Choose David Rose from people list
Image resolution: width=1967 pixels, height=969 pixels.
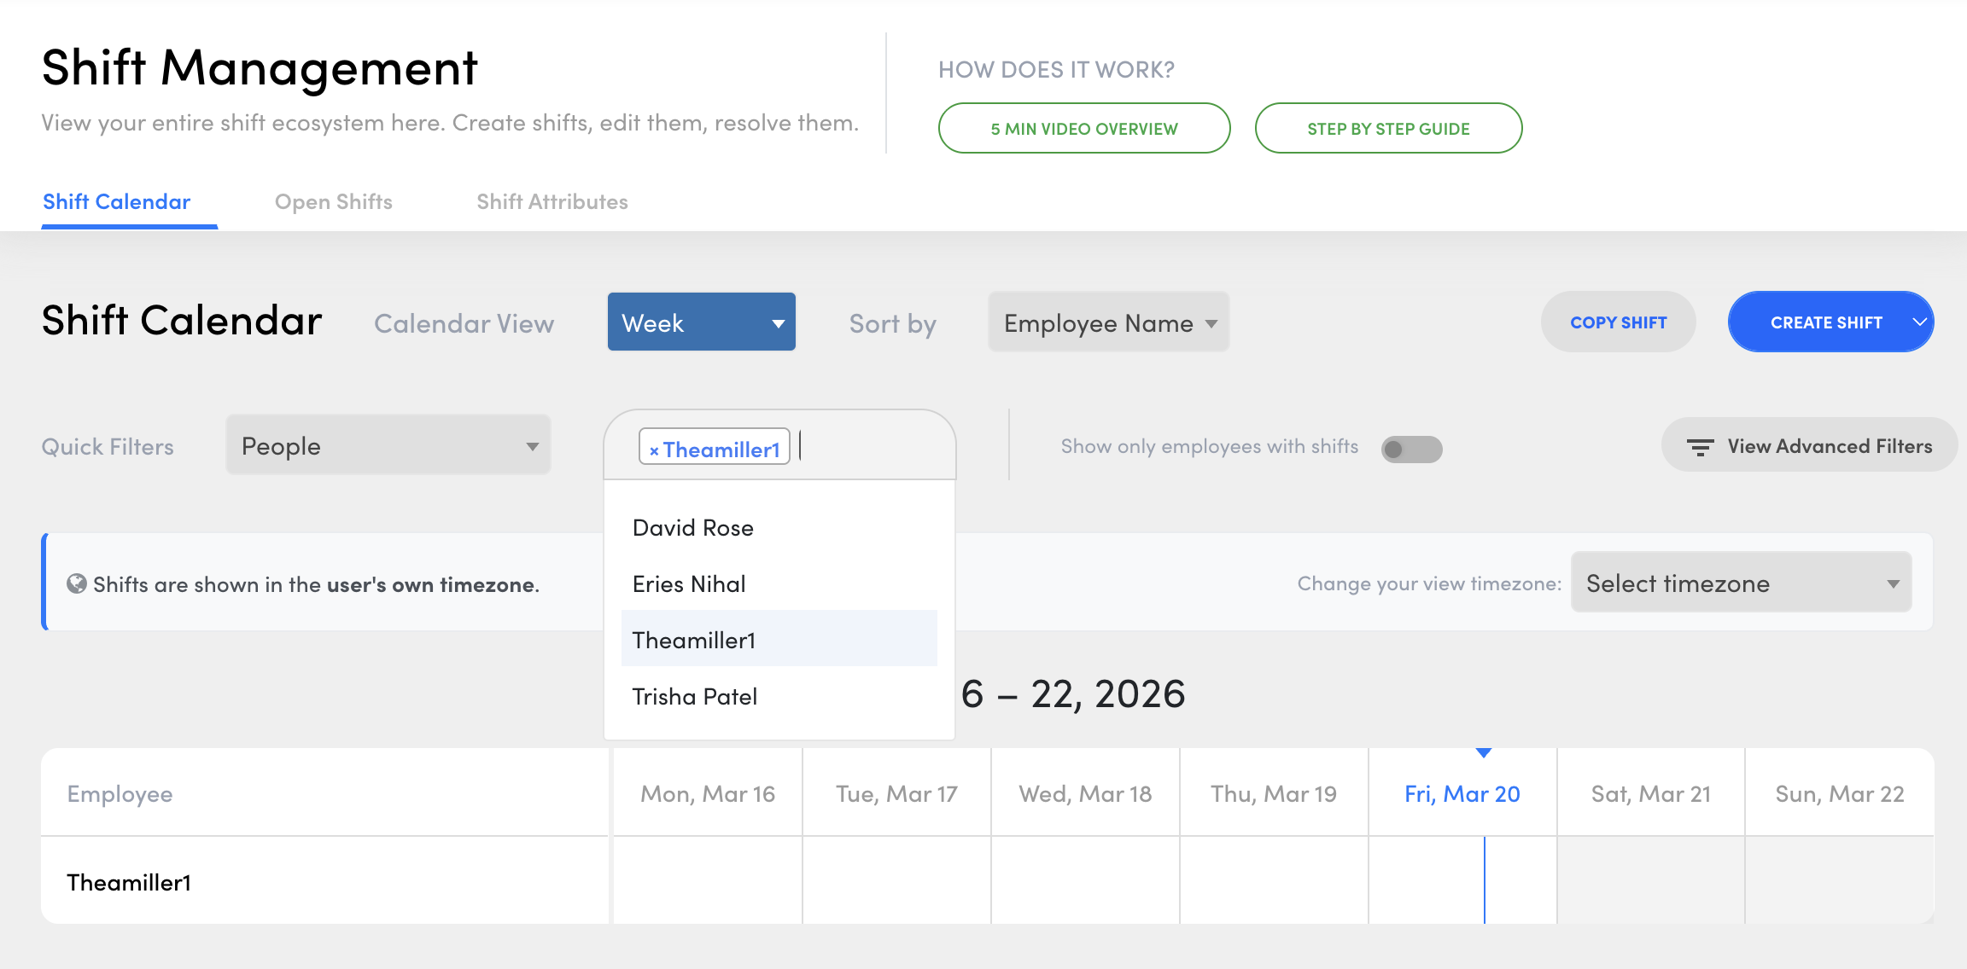(693, 528)
